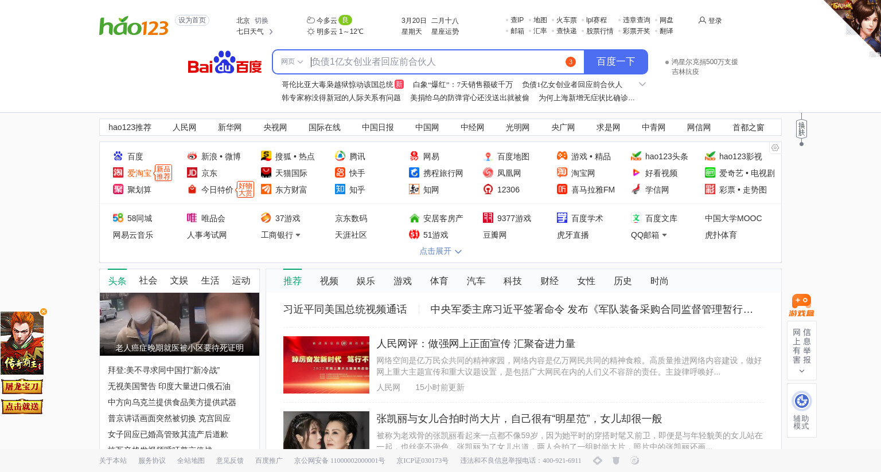Open the 老人癌症晚期 news thumbnail
The image size is (881, 472).
coord(180,324)
